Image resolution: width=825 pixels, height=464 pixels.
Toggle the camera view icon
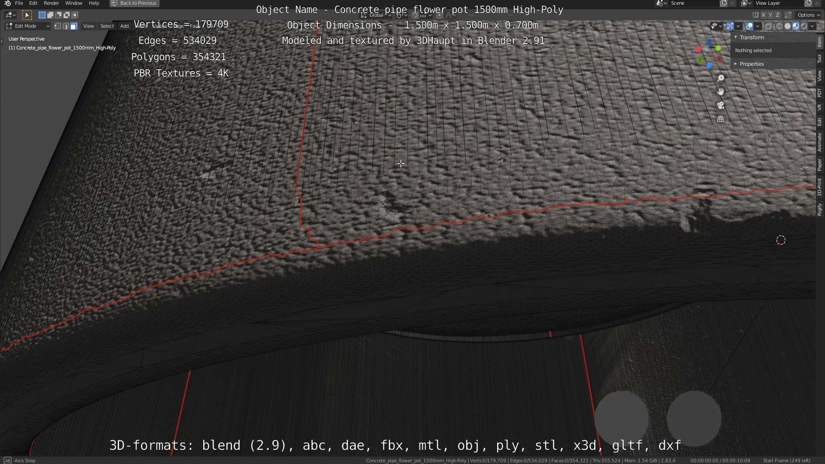721,105
